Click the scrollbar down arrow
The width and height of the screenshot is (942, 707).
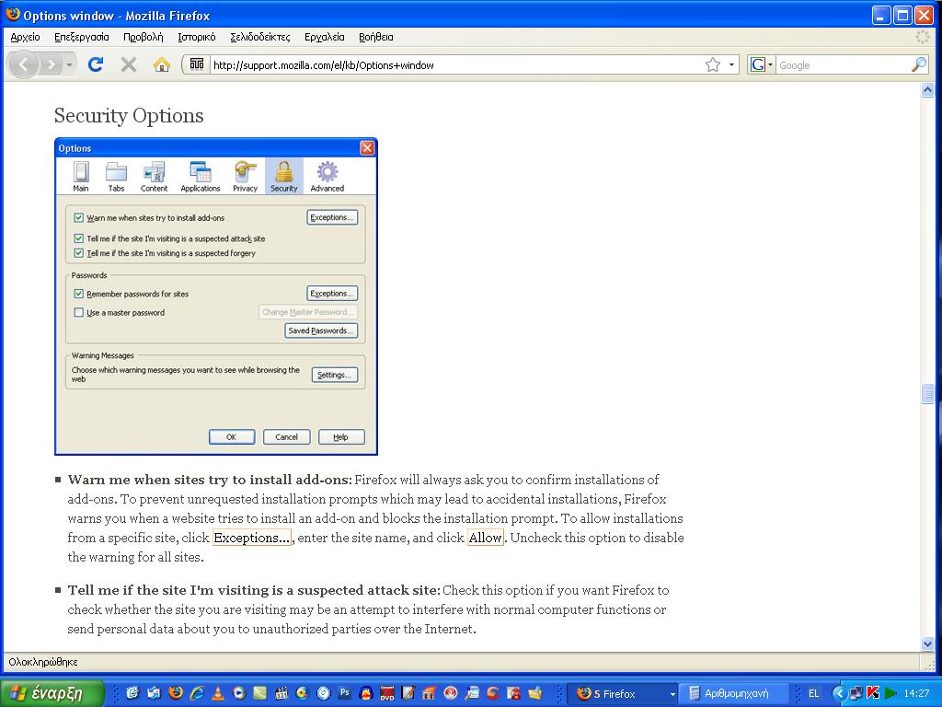[927, 643]
